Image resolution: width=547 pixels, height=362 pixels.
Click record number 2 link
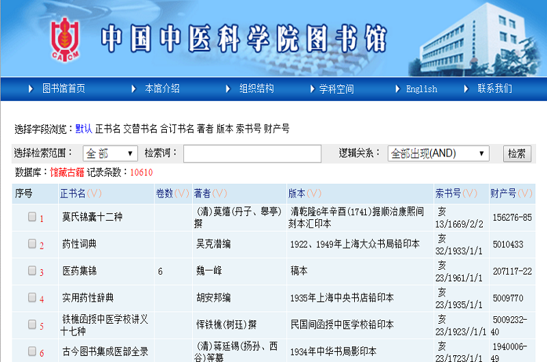click(42, 246)
